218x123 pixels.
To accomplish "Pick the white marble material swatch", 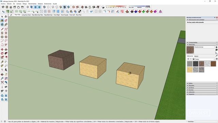I will [207, 64].
